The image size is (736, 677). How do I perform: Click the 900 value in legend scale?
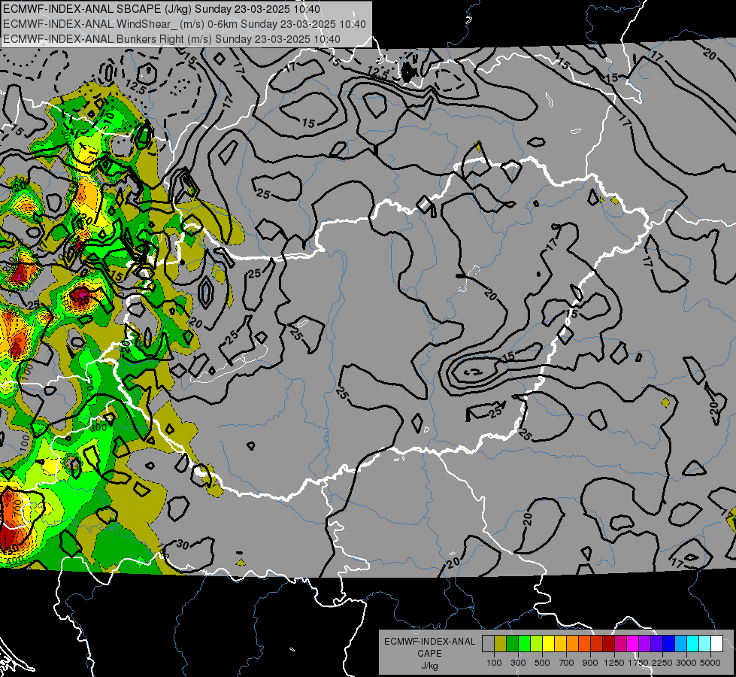pyautogui.click(x=590, y=663)
